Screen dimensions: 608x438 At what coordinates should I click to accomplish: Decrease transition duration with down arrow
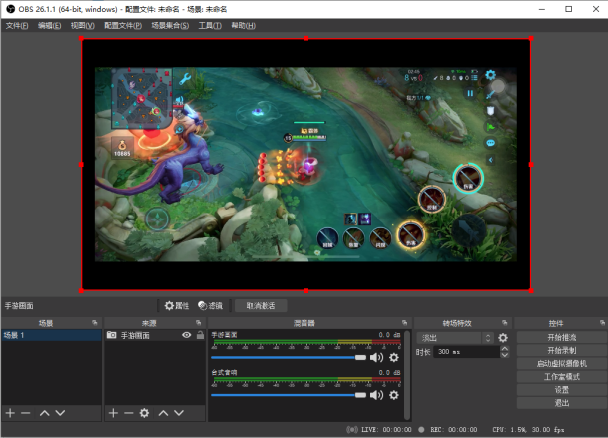(504, 355)
